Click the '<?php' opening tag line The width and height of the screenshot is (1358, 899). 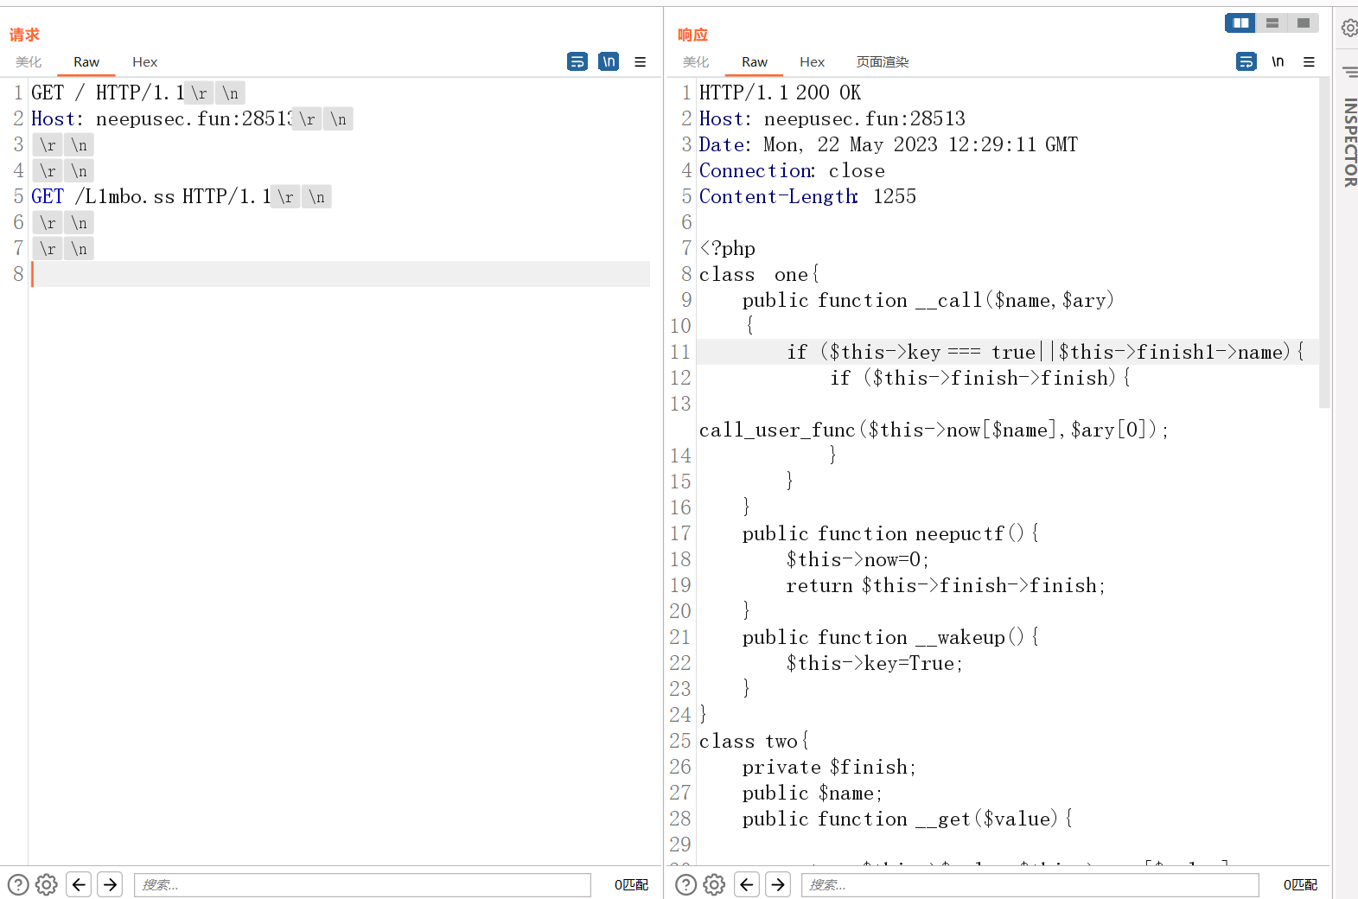click(727, 248)
